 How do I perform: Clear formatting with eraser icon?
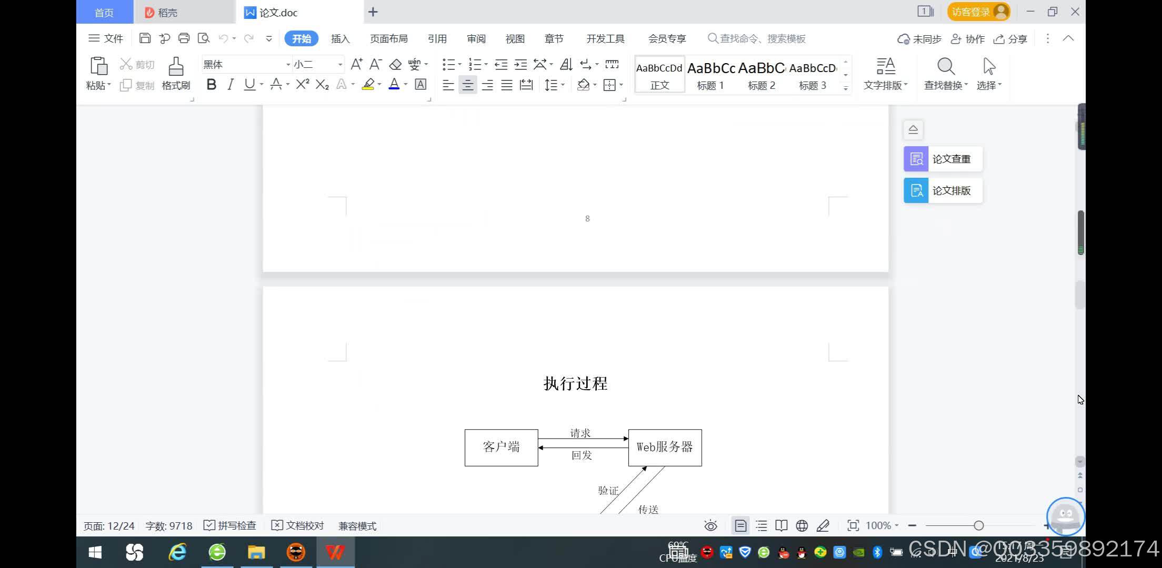pyautogui.click(x=395, y=64)
